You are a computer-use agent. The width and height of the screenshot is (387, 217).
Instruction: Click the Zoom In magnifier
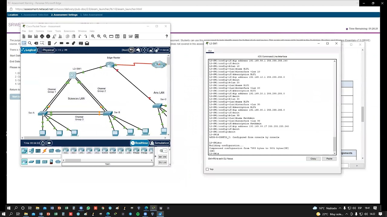coord(93,36)
